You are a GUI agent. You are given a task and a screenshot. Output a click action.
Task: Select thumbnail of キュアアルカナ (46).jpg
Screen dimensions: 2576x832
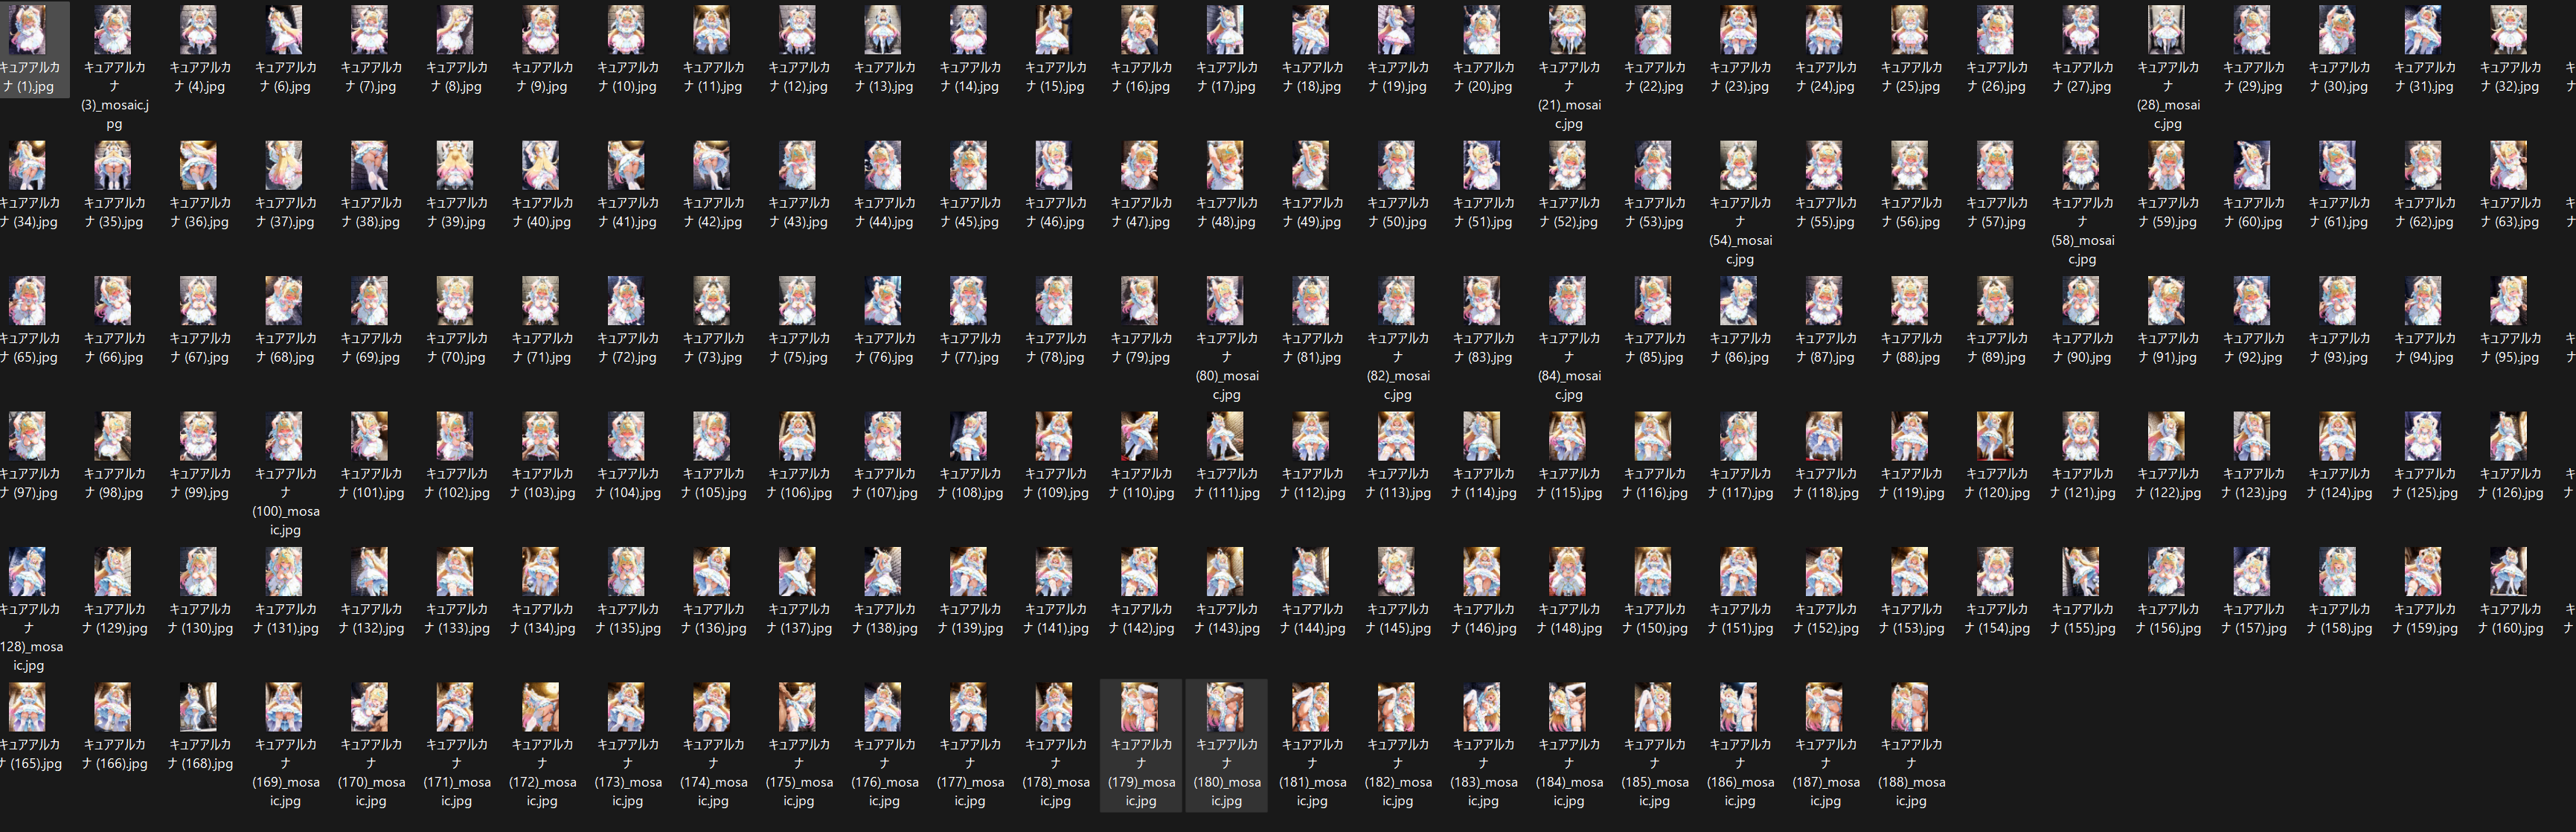point(1055,165)
